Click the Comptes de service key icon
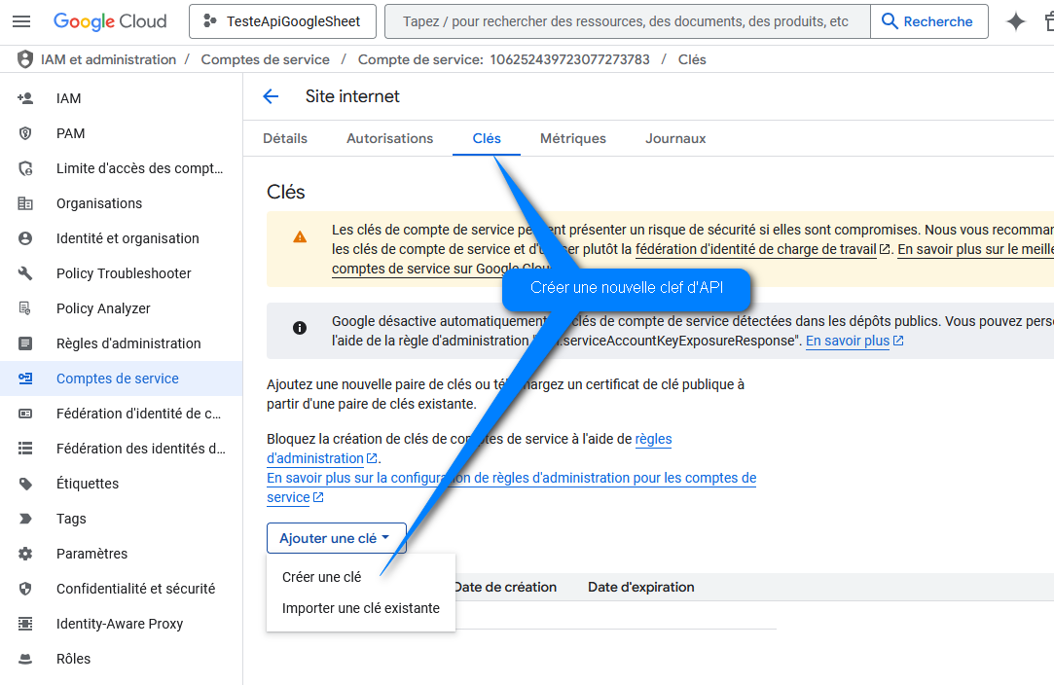The width and height of the screenshot is (1054, 685). (x=25, y=378)
